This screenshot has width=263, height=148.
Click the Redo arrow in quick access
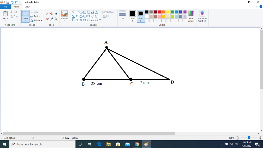16,2
